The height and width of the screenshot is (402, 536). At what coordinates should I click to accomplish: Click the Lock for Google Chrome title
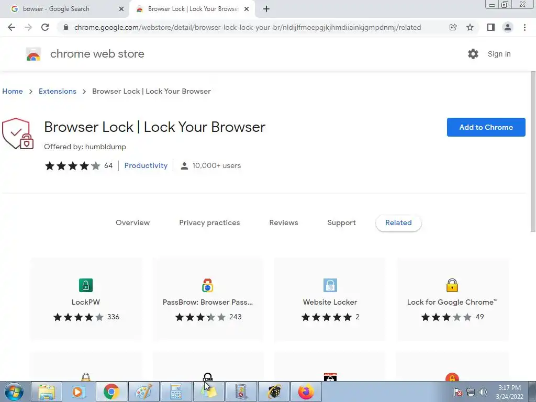click(x=452, y=302)
